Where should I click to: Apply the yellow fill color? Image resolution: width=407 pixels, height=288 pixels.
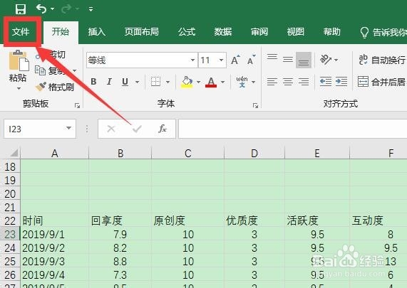pos(187,82)
